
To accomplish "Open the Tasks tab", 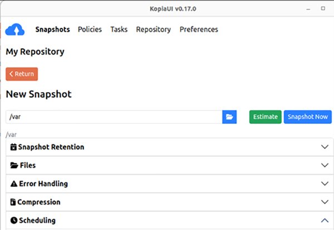I will [x=119, y=29].
